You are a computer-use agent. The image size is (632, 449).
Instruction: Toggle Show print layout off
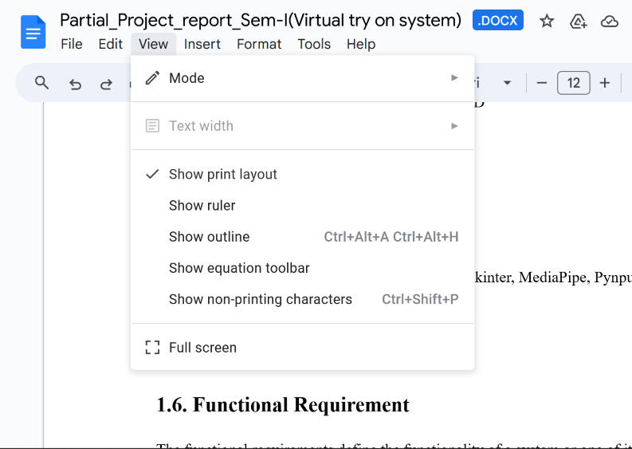pos(223,175)
